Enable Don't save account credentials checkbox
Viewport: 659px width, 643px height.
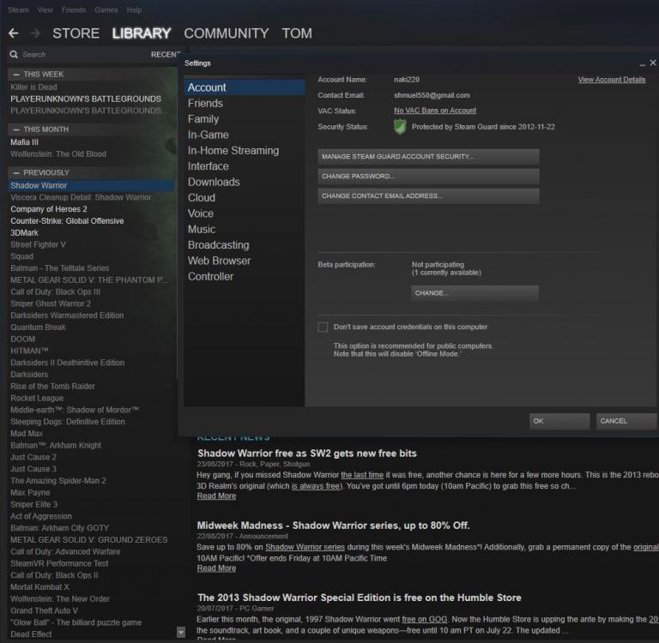click(x=323, y=328)
